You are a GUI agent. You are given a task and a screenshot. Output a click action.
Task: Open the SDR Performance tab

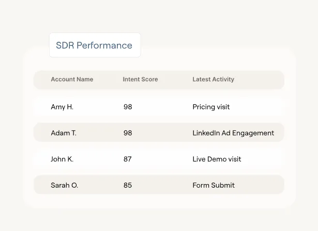coord(95,45)
